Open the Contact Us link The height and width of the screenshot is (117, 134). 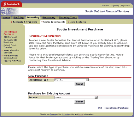tap(107, 6)
